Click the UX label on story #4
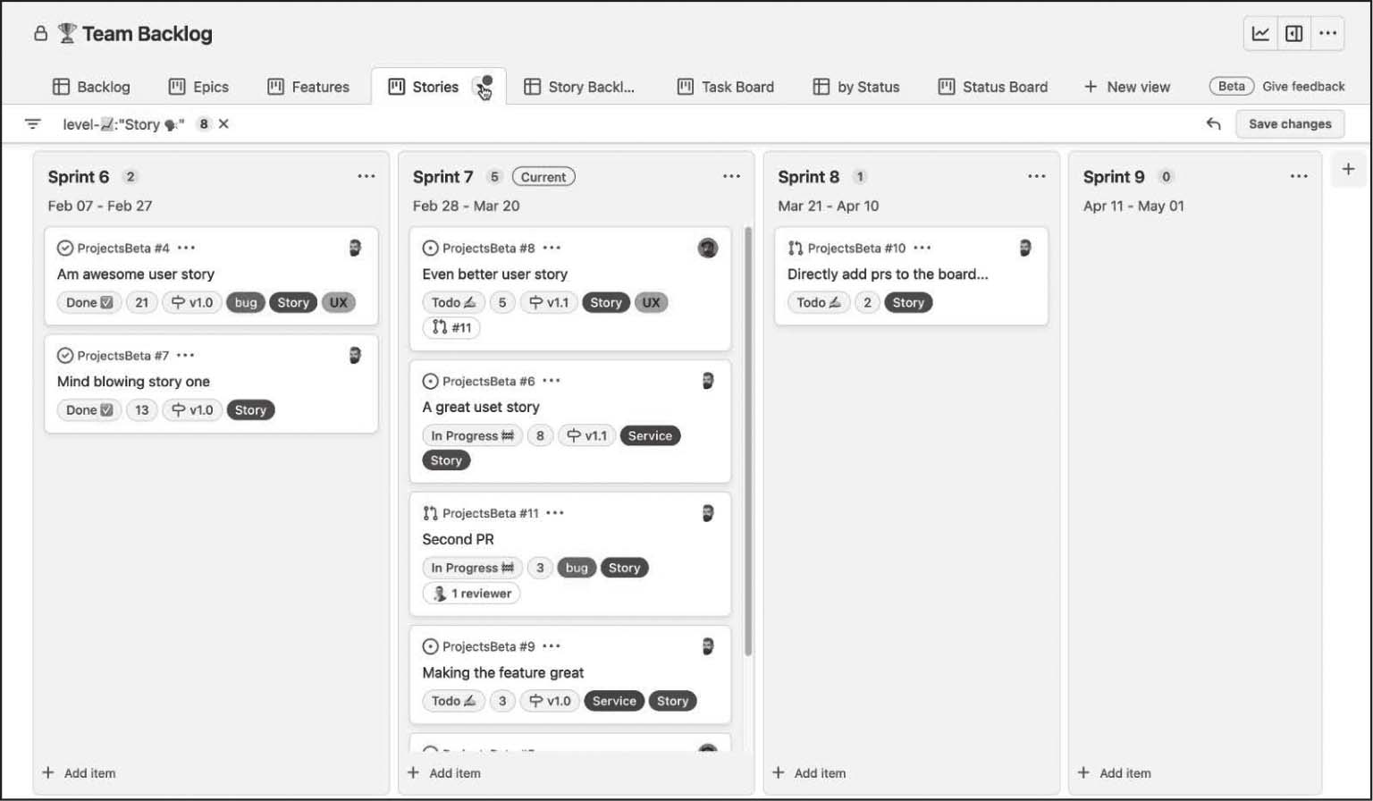This screenshot has height=801, width=1373. (x=338, y=303)
